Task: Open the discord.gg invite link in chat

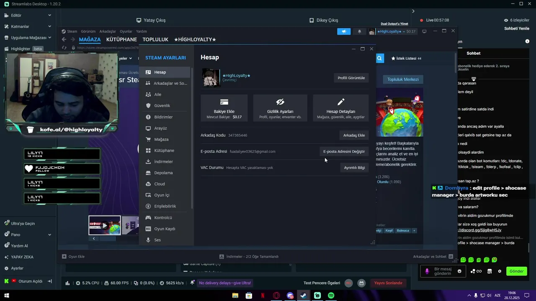Action: [479, 230]
